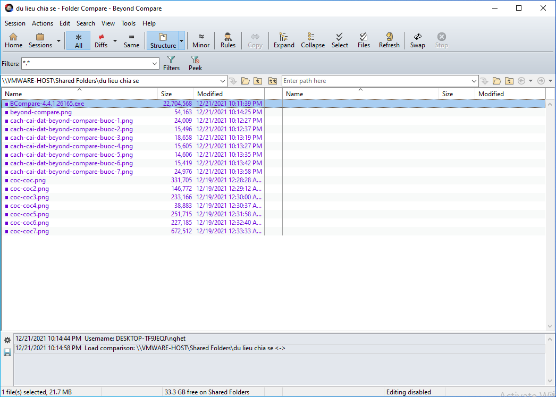Toggle the All display filter

click(79, 40)
